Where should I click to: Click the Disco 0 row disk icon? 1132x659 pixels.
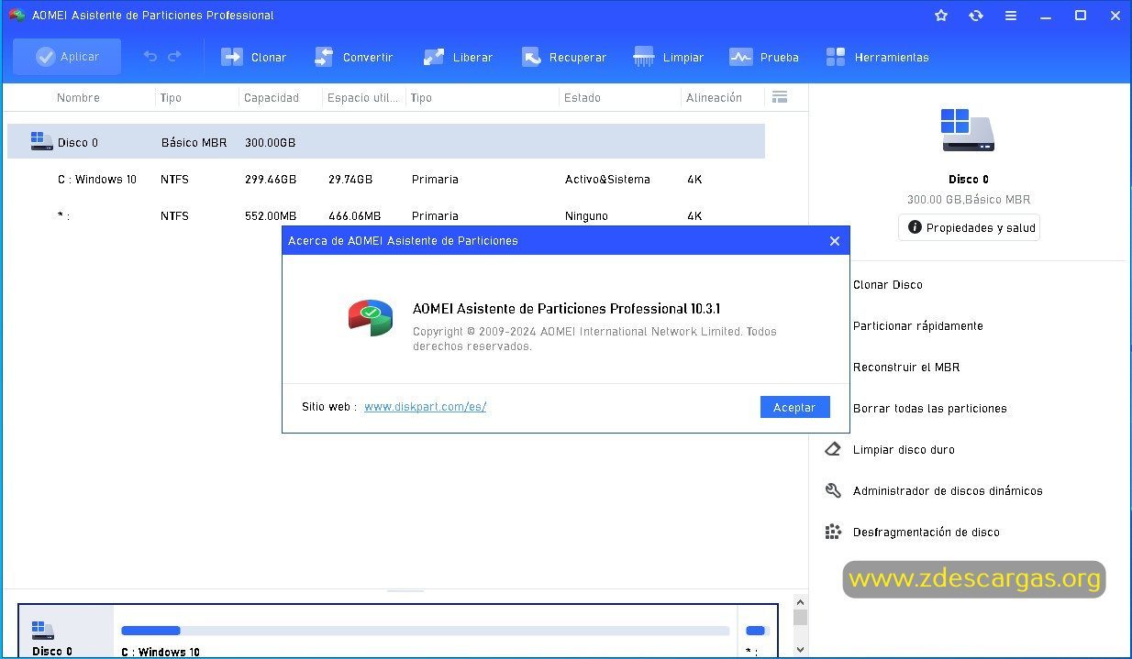41,141
